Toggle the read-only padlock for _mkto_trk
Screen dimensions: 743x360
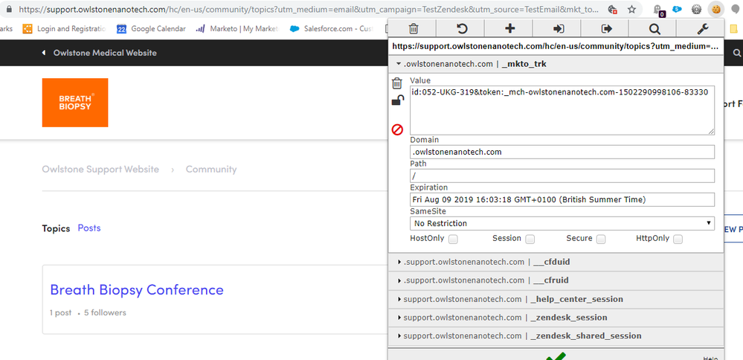click(397, 101)
